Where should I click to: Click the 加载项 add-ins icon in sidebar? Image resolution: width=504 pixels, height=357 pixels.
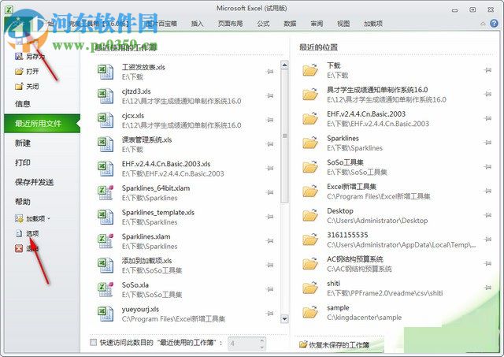point(19,219)
